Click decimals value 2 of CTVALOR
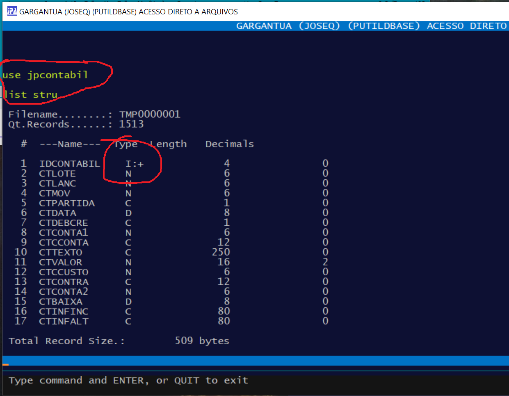 point(325,262)
